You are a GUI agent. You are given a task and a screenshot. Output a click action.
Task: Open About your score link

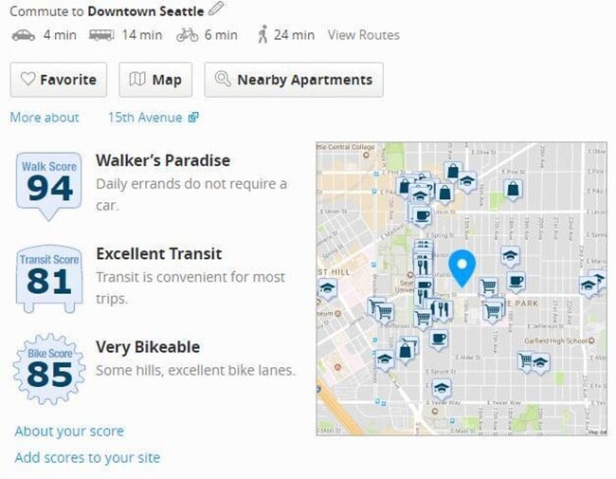69,431
